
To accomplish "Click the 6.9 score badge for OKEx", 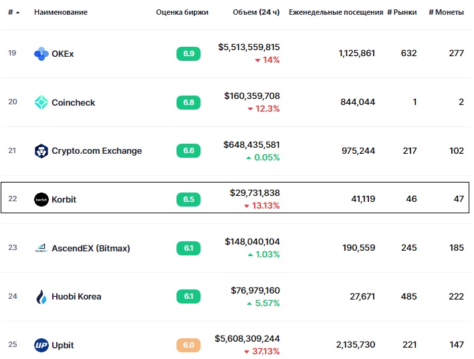I will point(189,53).
